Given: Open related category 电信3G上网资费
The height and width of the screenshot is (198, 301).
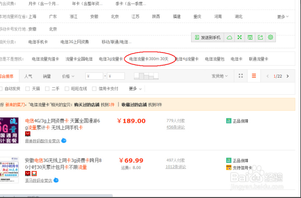Looking at the screenshot, I should (x=75, y=42).
